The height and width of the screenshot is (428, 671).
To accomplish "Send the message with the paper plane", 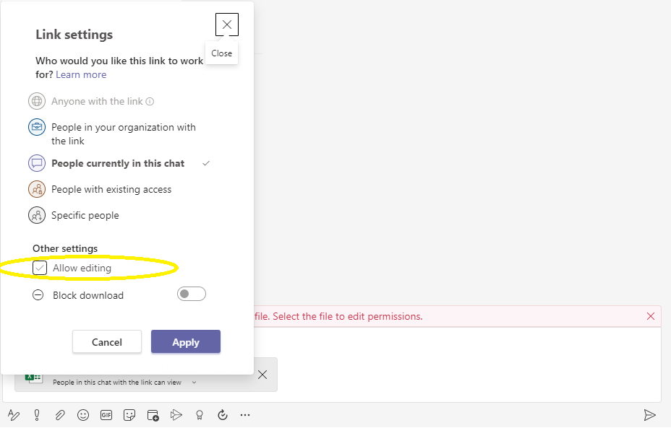I will (x=650, y=415).
